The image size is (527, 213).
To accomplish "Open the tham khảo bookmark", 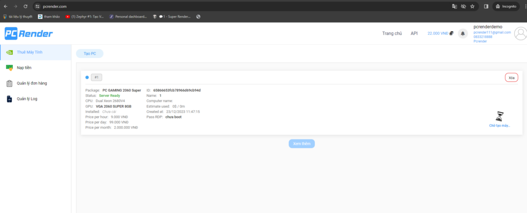I will pyautogui.click(x=49, y=16).
